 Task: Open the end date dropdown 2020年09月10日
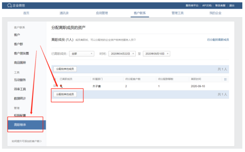coord(157,54)
